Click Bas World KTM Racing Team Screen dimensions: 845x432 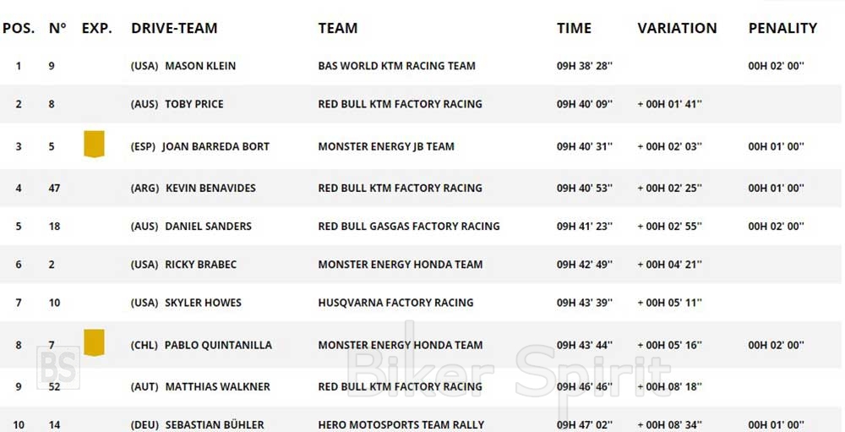396,66
